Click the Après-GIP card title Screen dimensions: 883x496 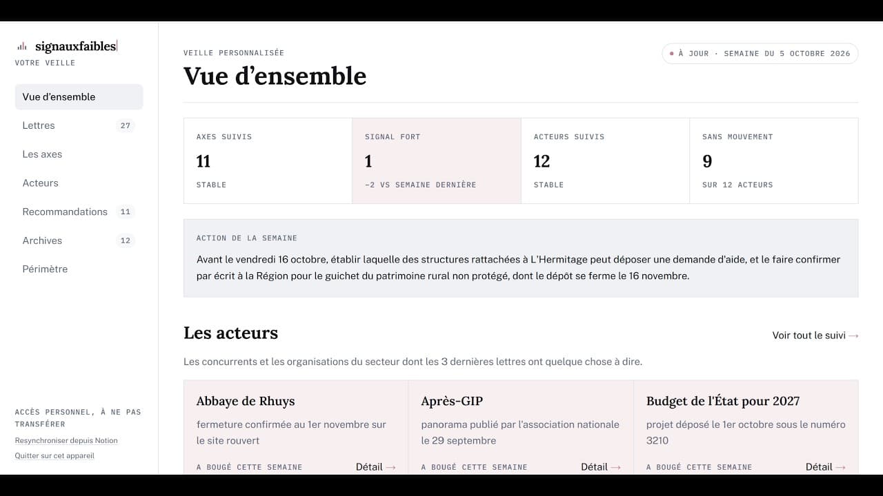pos(452,401)
